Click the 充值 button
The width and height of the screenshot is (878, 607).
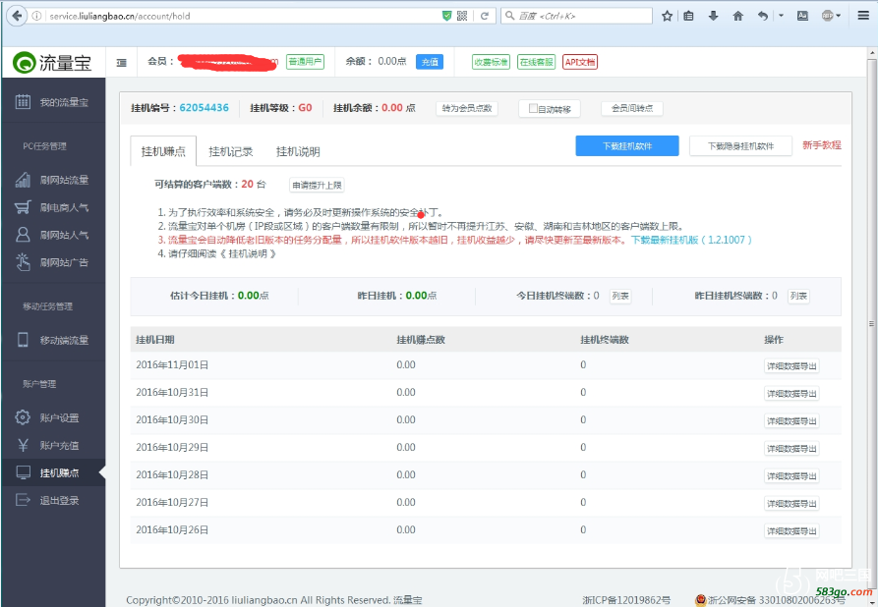[x=430, y=62]
